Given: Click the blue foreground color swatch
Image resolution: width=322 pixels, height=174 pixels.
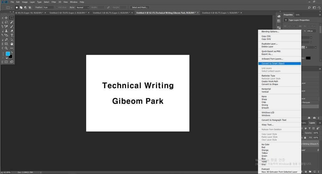Looking at the screenshot, I should (8, 54).
